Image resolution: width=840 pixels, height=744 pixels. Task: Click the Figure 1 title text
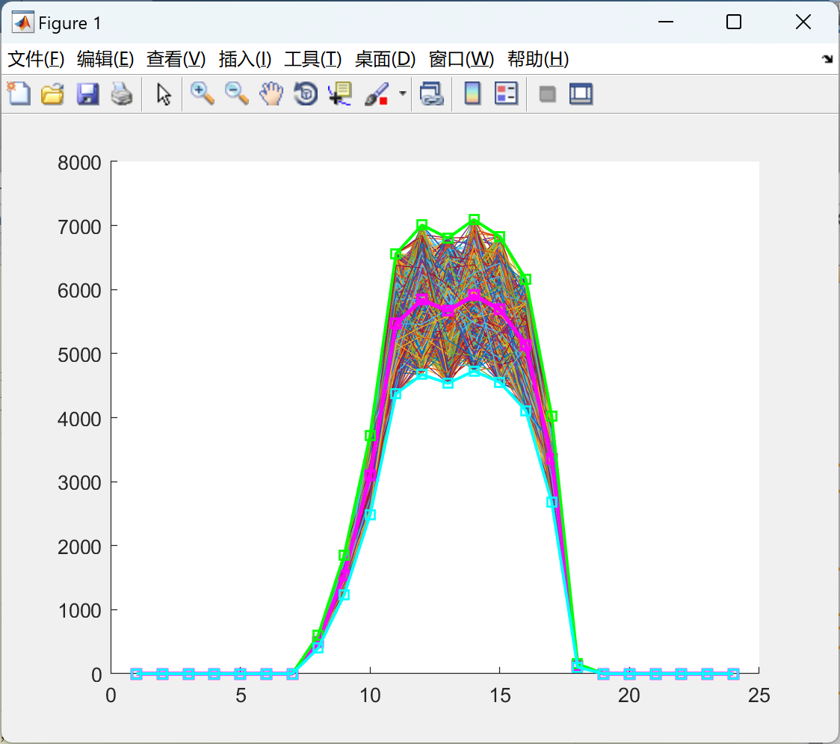point(70,23)
